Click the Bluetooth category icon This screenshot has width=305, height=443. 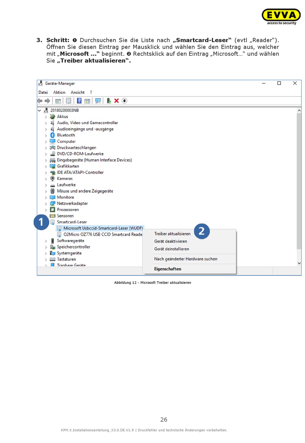[x=53, y=135]
